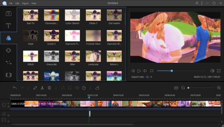
Task: Set duration with the clock icon
Action: 84,88
